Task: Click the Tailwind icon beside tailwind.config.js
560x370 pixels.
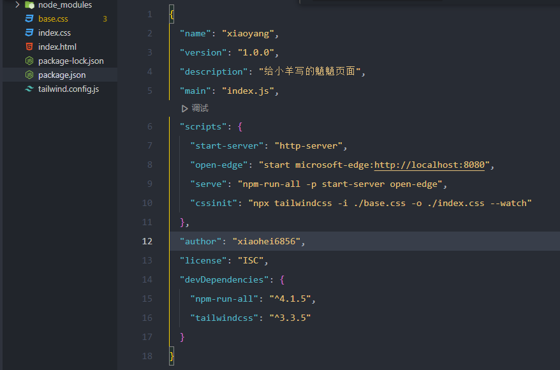Action: click(29, 89)
